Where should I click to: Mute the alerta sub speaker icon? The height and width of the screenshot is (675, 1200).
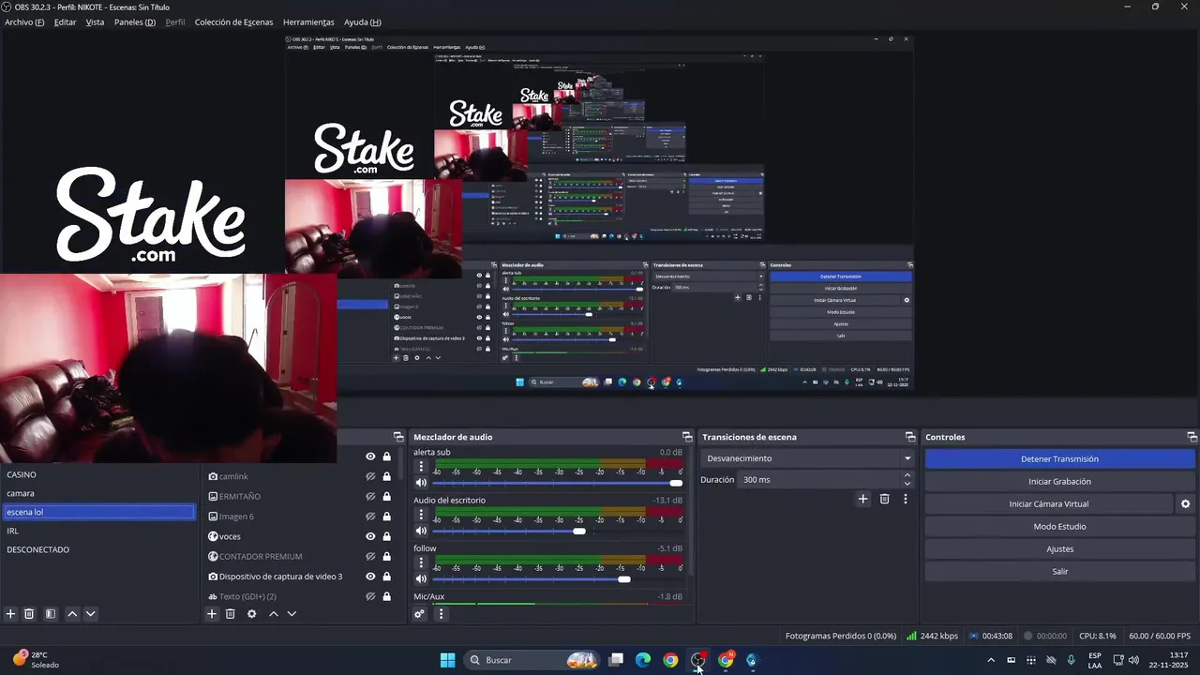[421, 483]
